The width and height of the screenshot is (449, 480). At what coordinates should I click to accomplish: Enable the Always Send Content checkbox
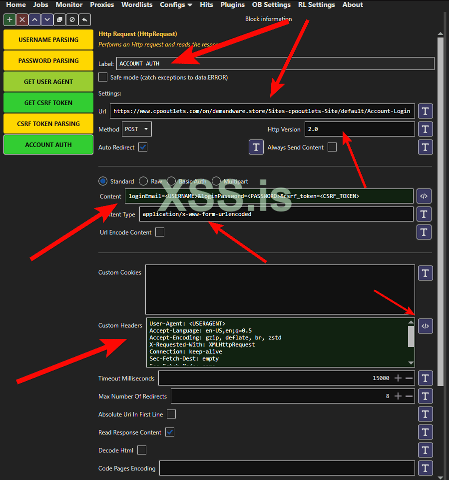(332, 147)
